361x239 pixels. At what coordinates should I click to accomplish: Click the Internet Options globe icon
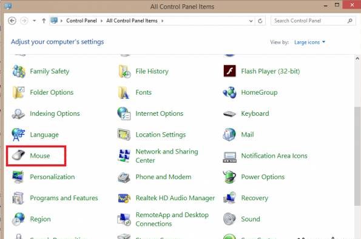[124, 113]
